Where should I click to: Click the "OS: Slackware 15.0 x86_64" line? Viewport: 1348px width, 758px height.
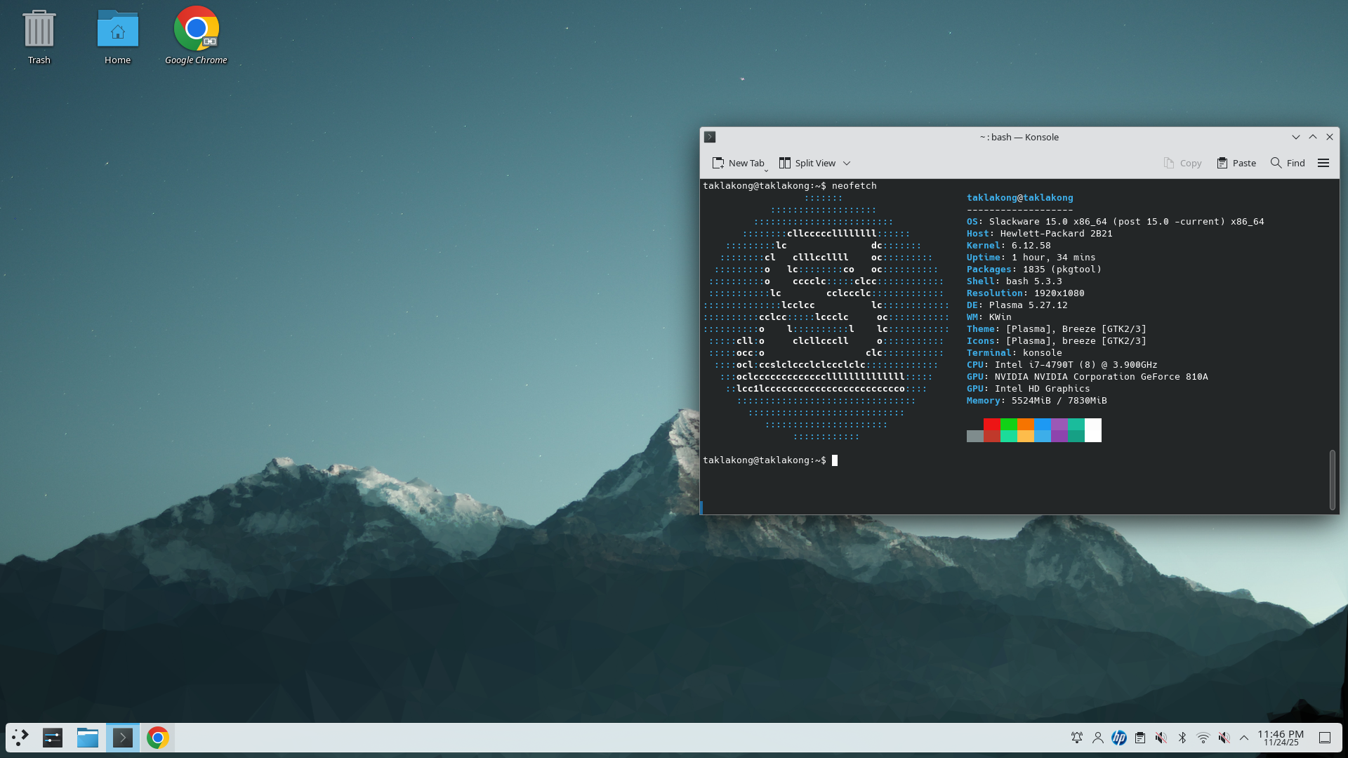tap(1116, 222)
